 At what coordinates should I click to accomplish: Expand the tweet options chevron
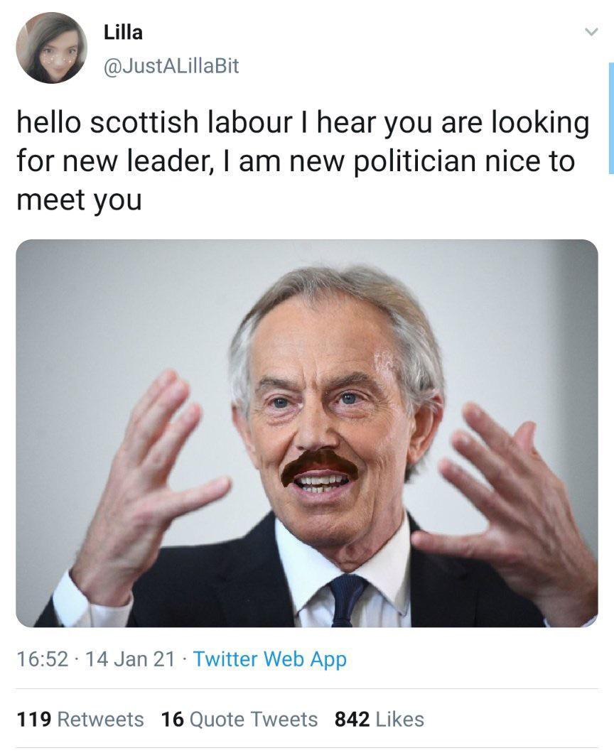pos(589,33)
